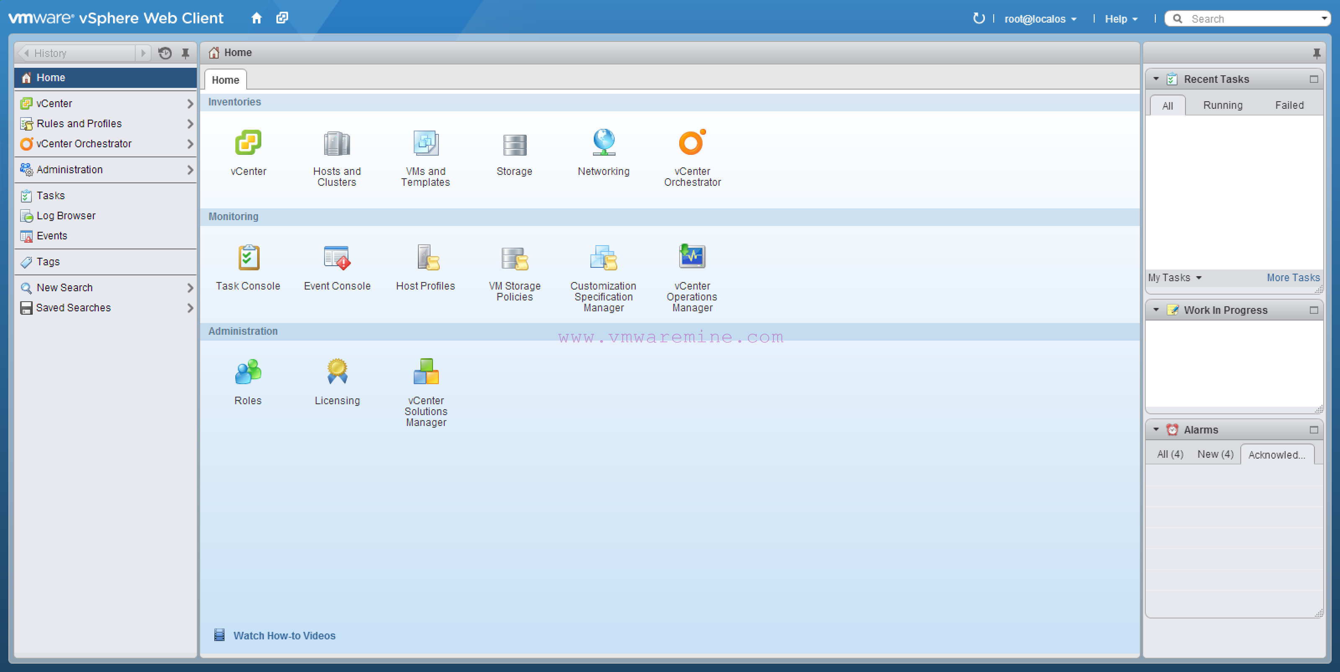Viewport: 1340px width, 672px height.
Task: Expand the Administration navigator chevron
Action: [190, 170]
